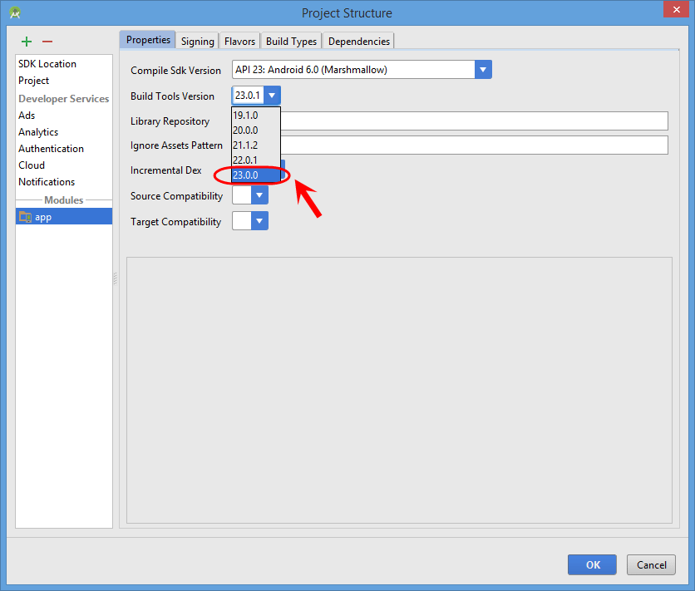695x591 pixels.
Task: Click the Ignore Assets Pattern text field
Action: (474, 145)
